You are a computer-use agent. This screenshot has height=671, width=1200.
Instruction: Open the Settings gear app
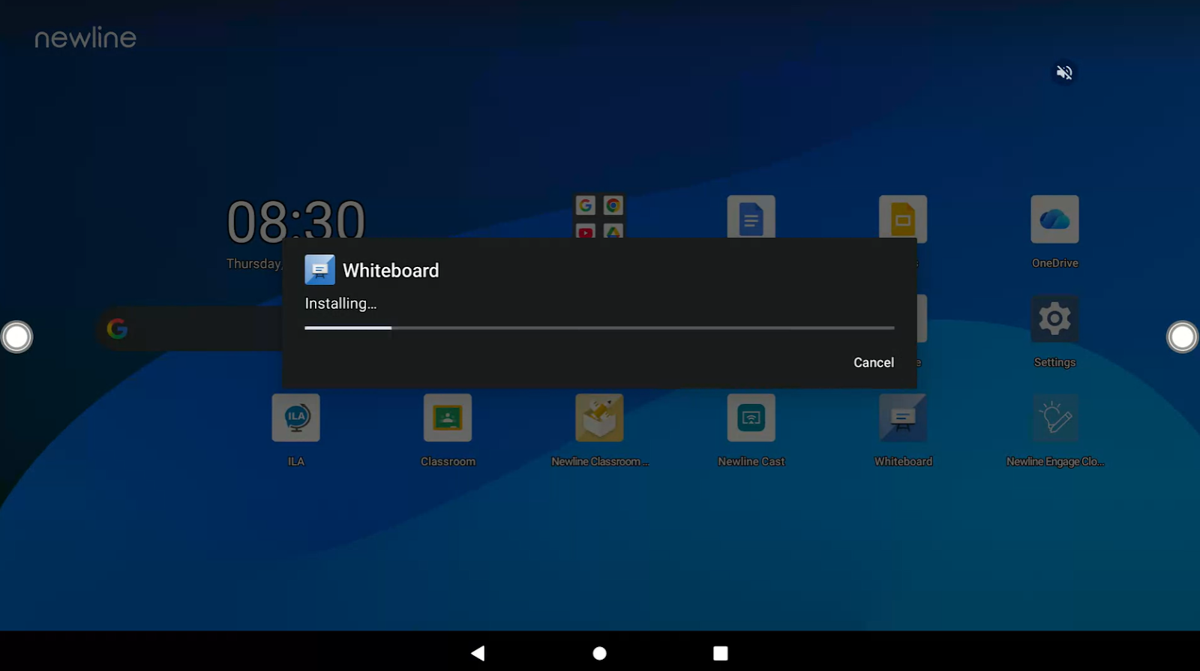(1054, 319)
